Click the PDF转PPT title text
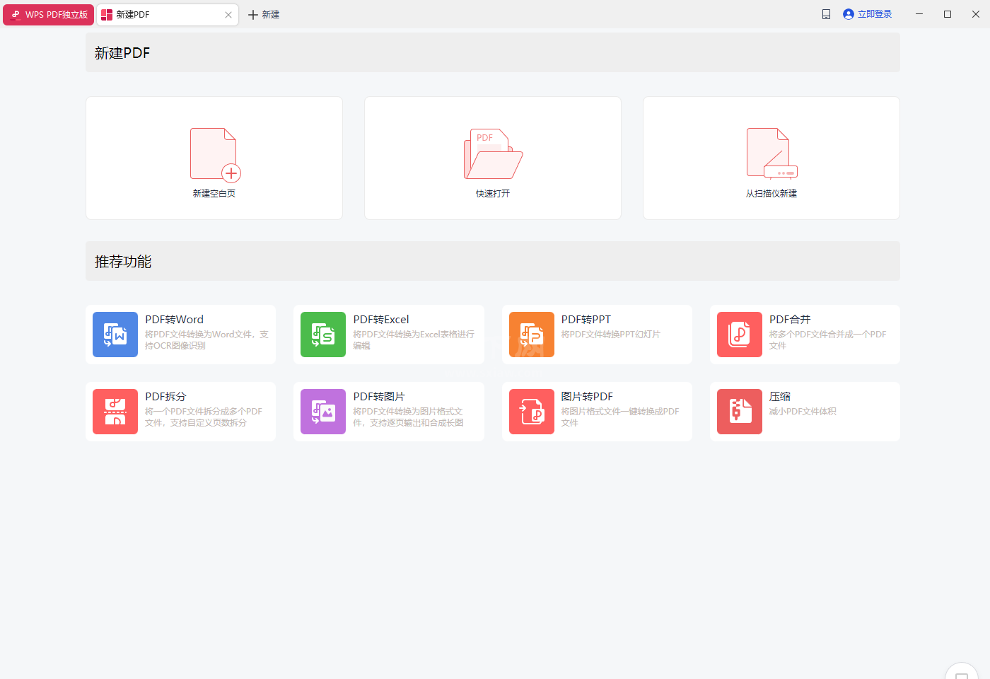 pyautogui.click(x=586, y=320)
